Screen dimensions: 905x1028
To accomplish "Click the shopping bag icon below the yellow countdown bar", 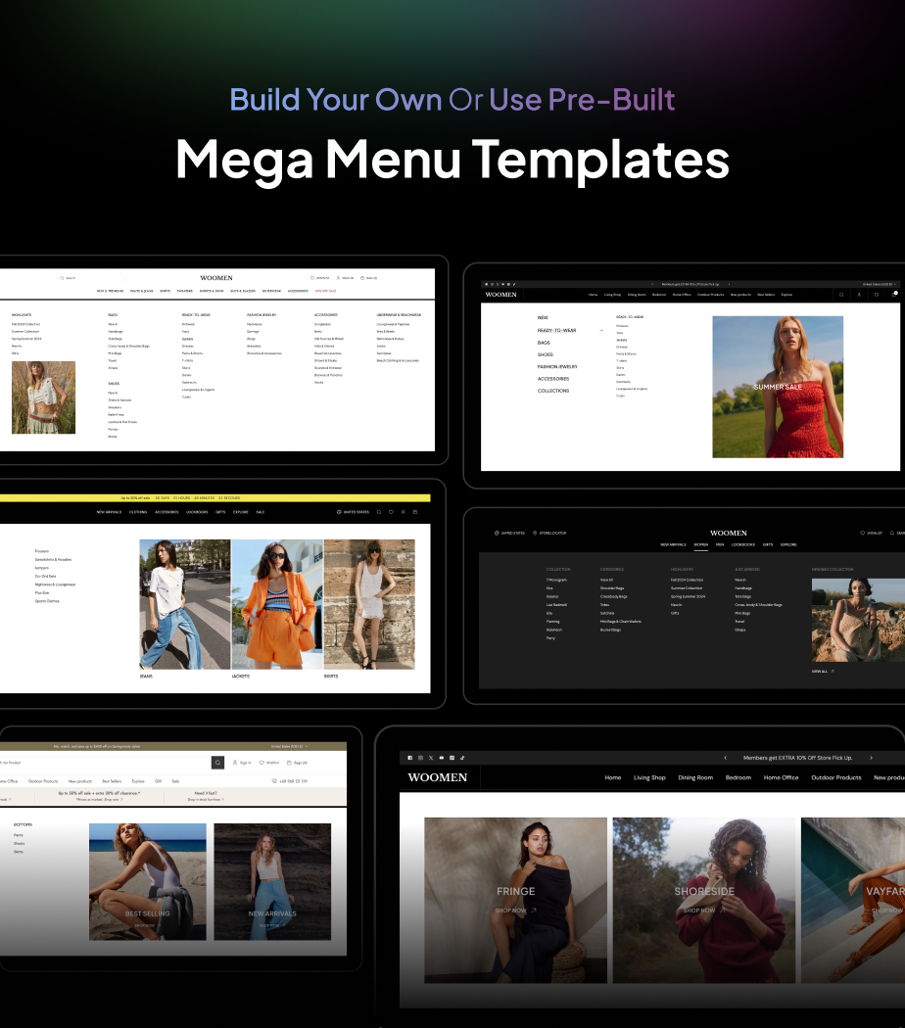I will [415, 512].
